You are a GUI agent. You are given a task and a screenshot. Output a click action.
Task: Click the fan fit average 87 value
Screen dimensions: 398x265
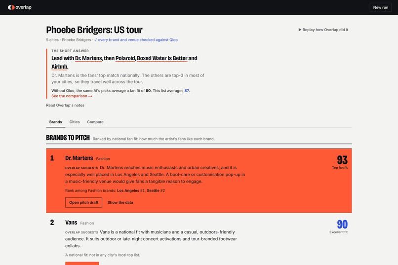coord(187,91)
